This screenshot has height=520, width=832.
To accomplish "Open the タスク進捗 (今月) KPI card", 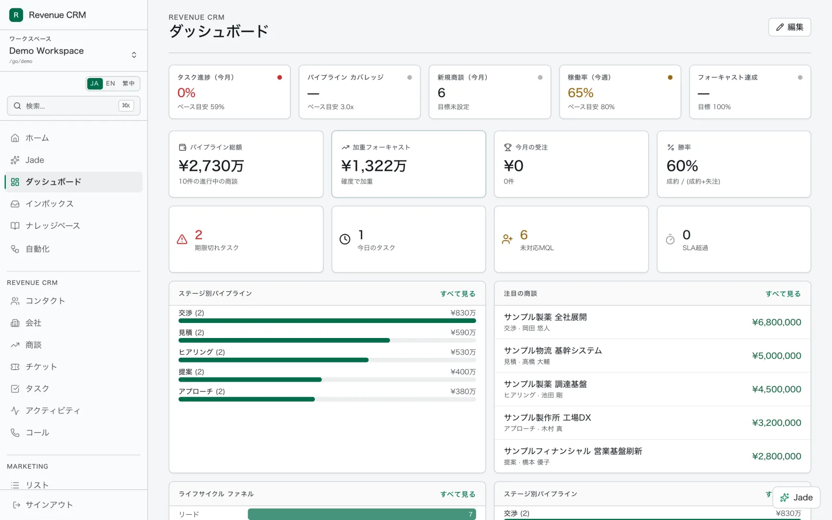I will coord(229,92).
